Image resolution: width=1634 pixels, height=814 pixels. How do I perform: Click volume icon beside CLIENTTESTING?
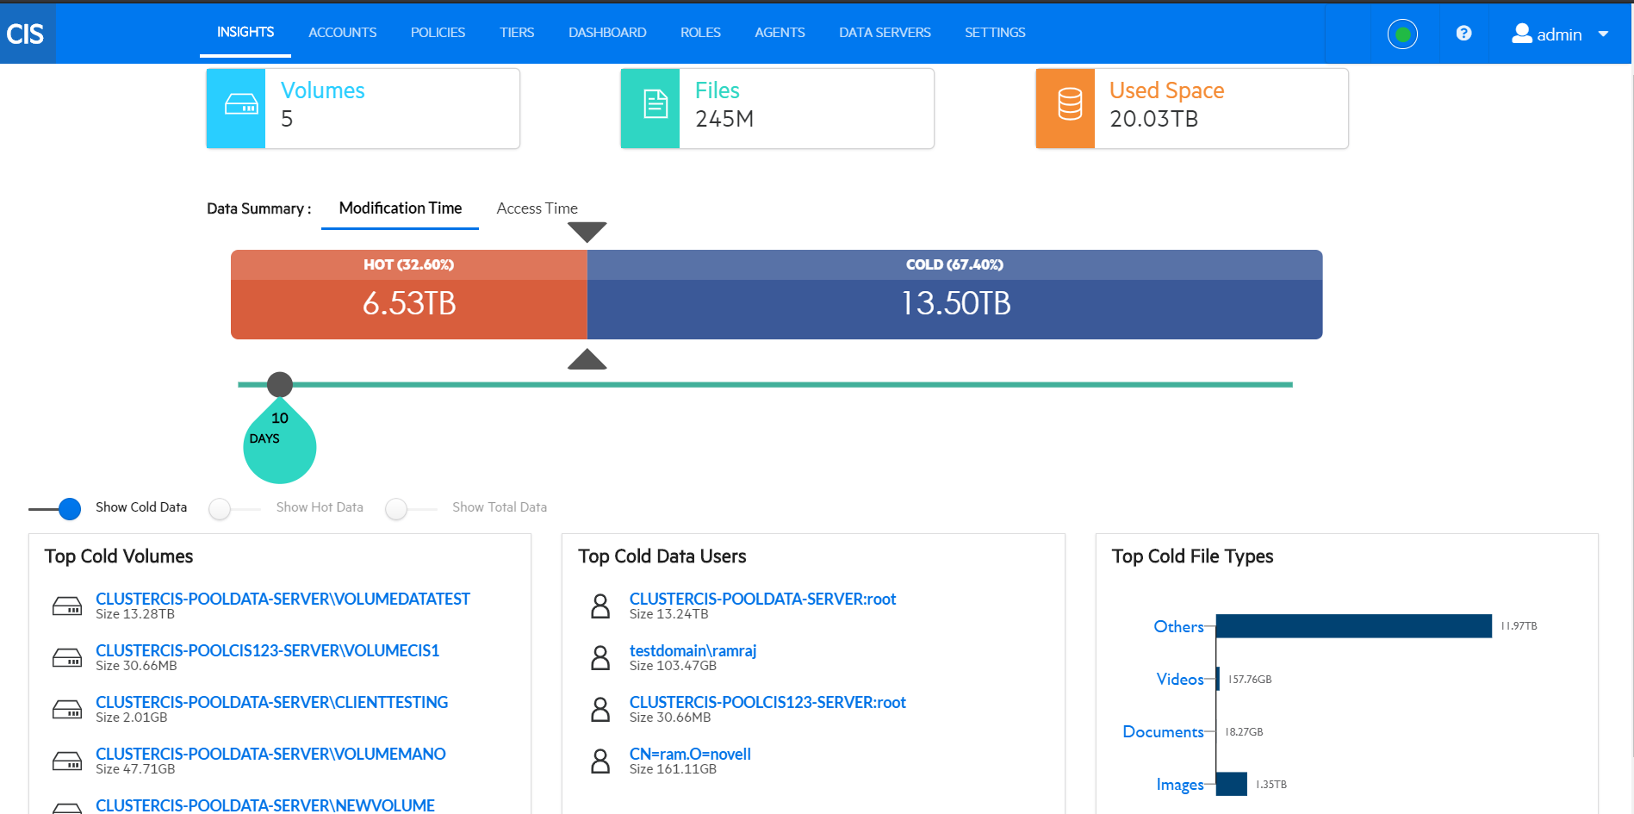pos(67,710)
